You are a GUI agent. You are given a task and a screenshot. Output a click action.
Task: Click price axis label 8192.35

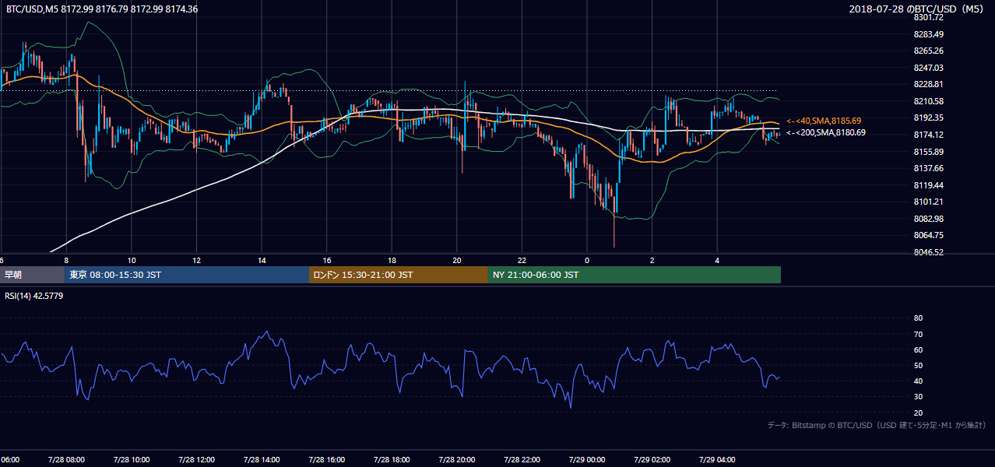pyautogui.click(x=929, y=118)
